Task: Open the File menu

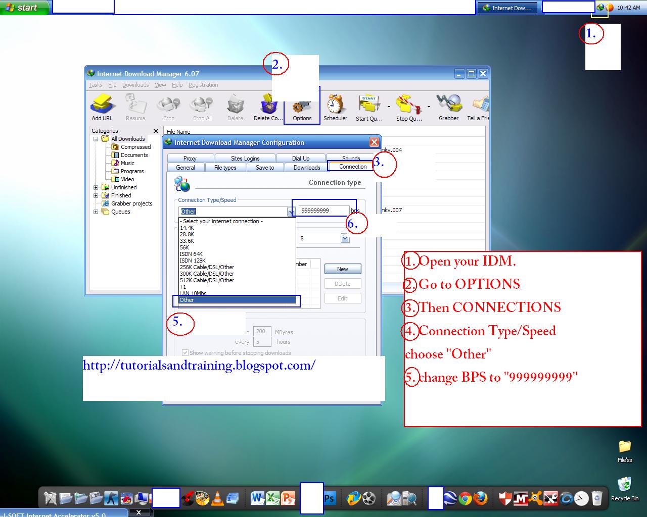Action: click(112, 85)
